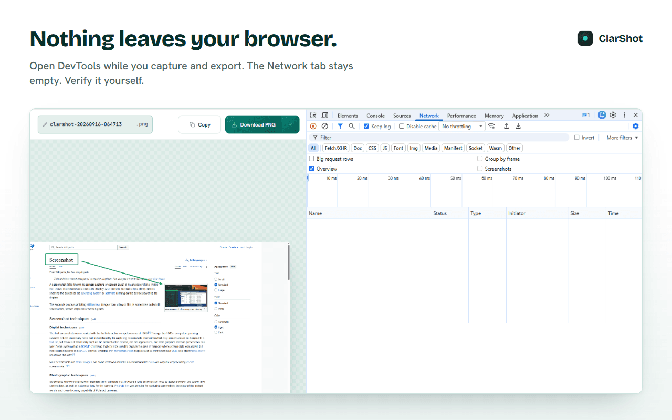672x420 pixels.
Task: Sort requests by the Initiator column
Action: [538, 213]
